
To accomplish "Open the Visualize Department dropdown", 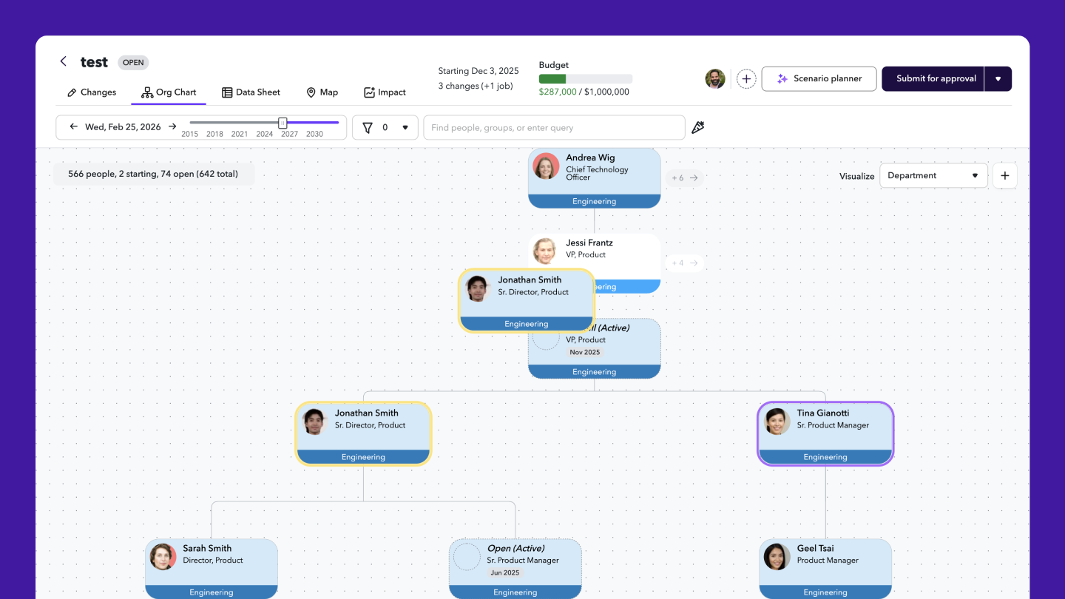I will pos(933,175).
